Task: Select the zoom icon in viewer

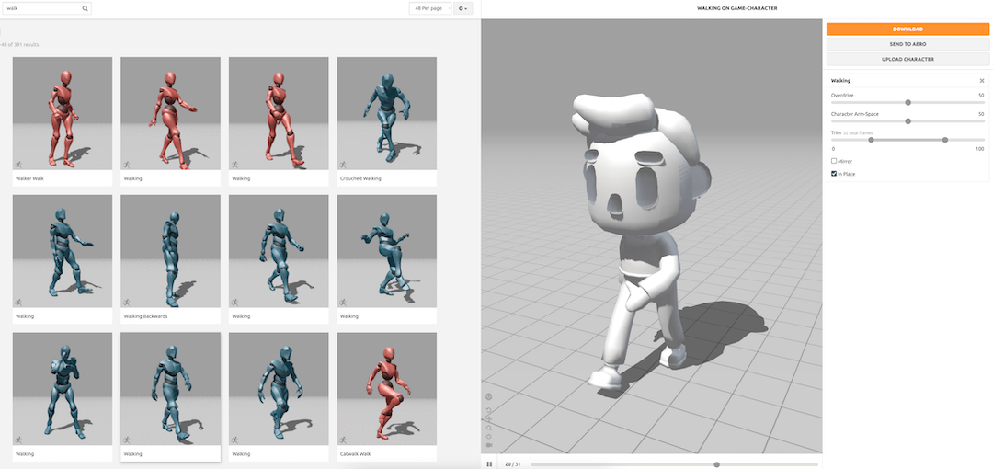Action: pyautogui.click(x=489, y=428)
